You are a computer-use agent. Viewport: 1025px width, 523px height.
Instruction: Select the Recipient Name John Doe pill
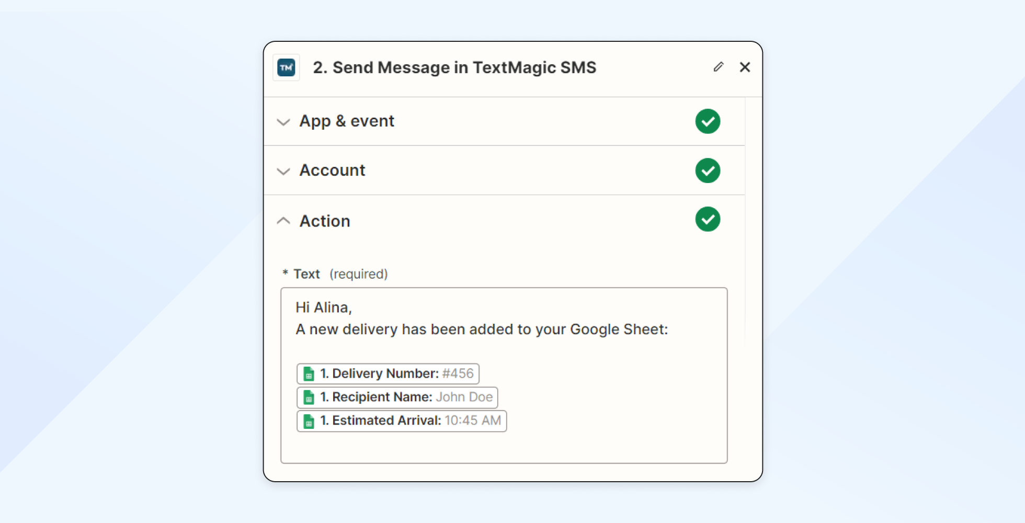point(397,397)
